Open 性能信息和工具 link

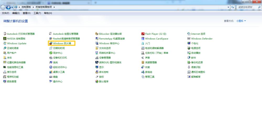tap(15, 67)
